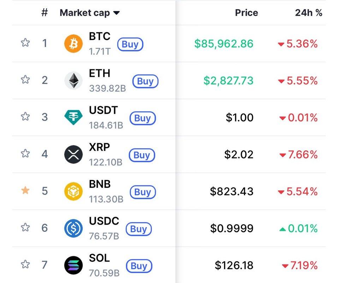
Task: Sort by the # rank column header
Action: pos(45,13)
